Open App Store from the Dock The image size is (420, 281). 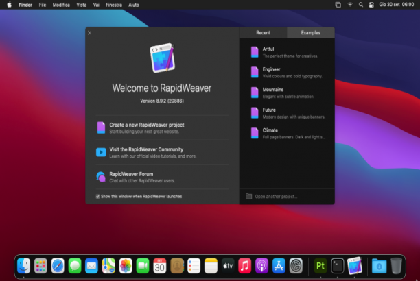pos(279,266)
